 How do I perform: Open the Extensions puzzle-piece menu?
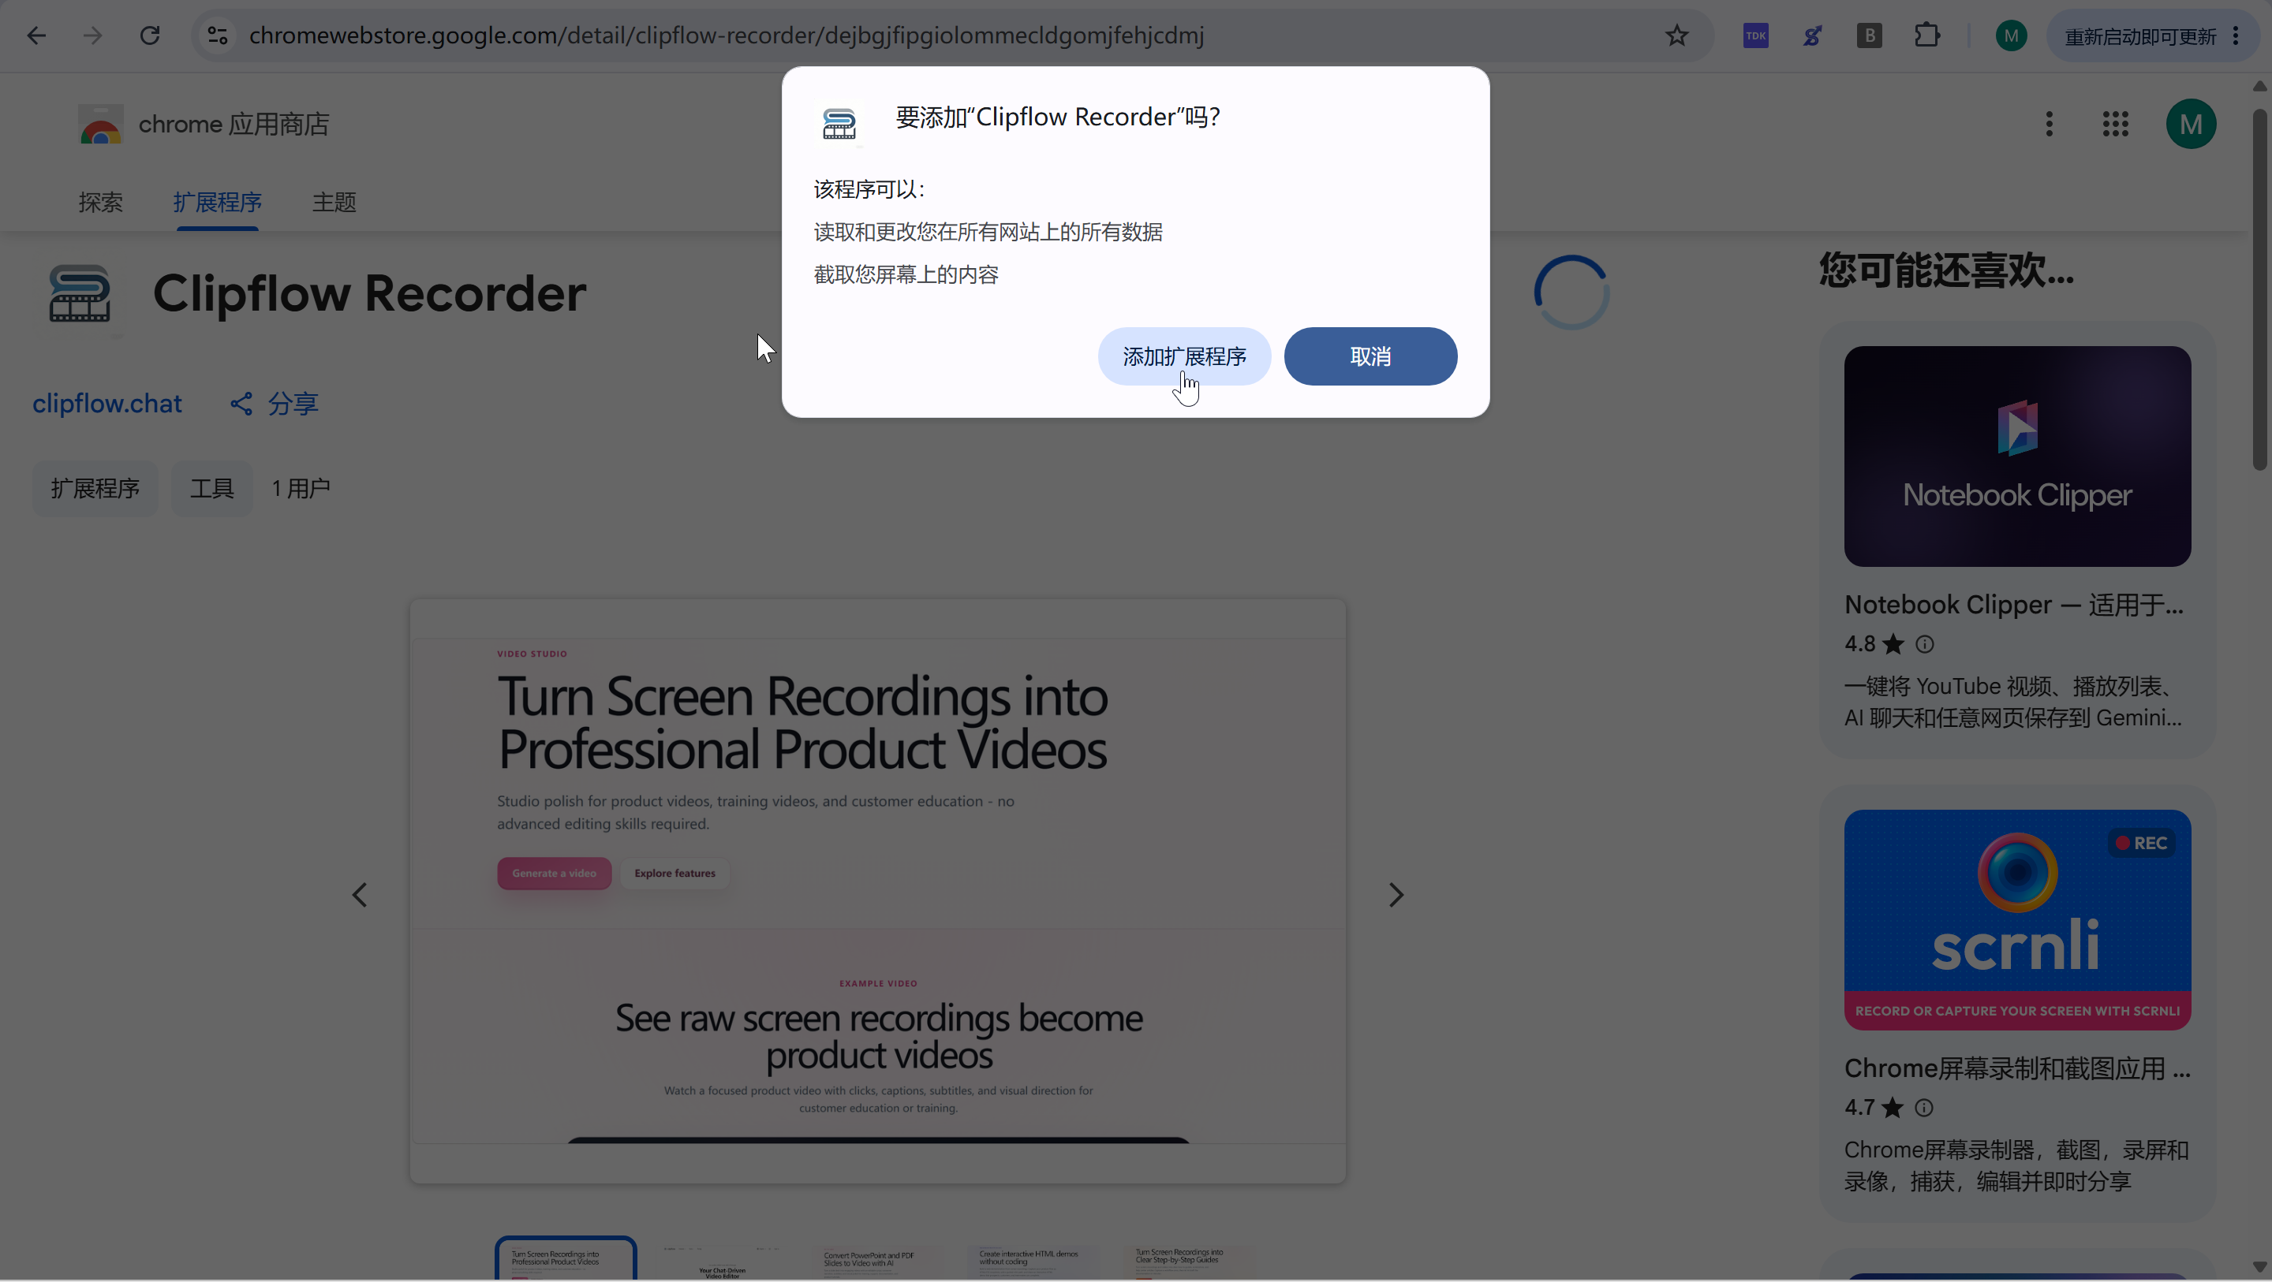[1927, 35]
